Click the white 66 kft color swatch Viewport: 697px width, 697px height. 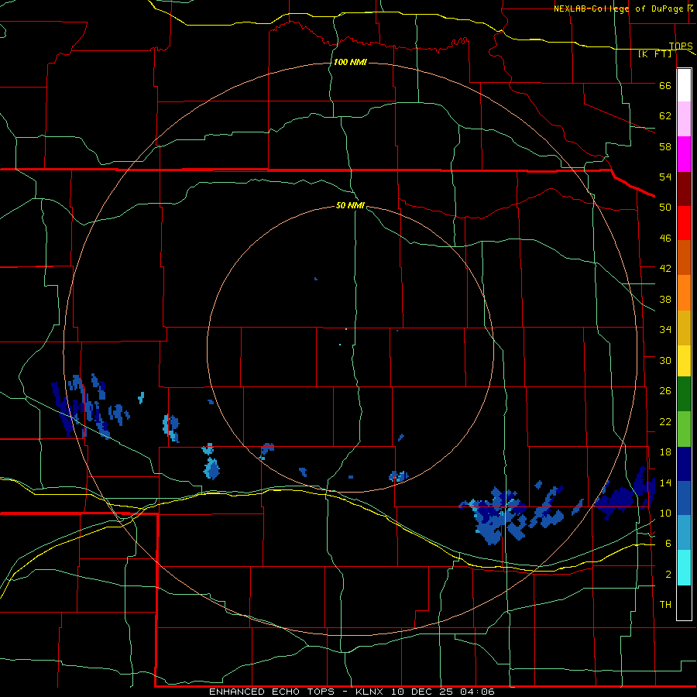coord(684,85)
